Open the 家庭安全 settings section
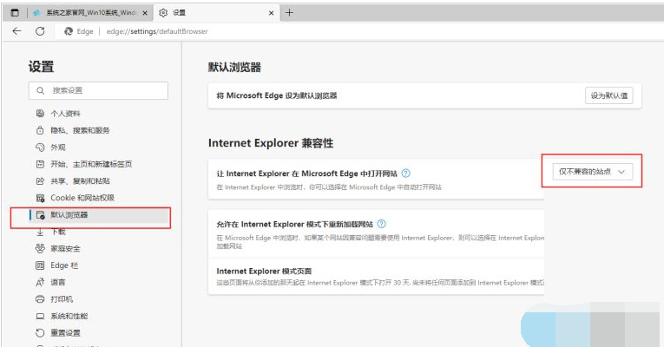Screen dimensions: 664x347 [65, 249]
